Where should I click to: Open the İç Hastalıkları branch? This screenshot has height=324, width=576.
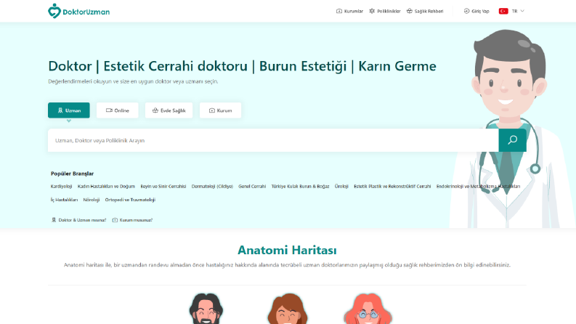click(65, 200)
